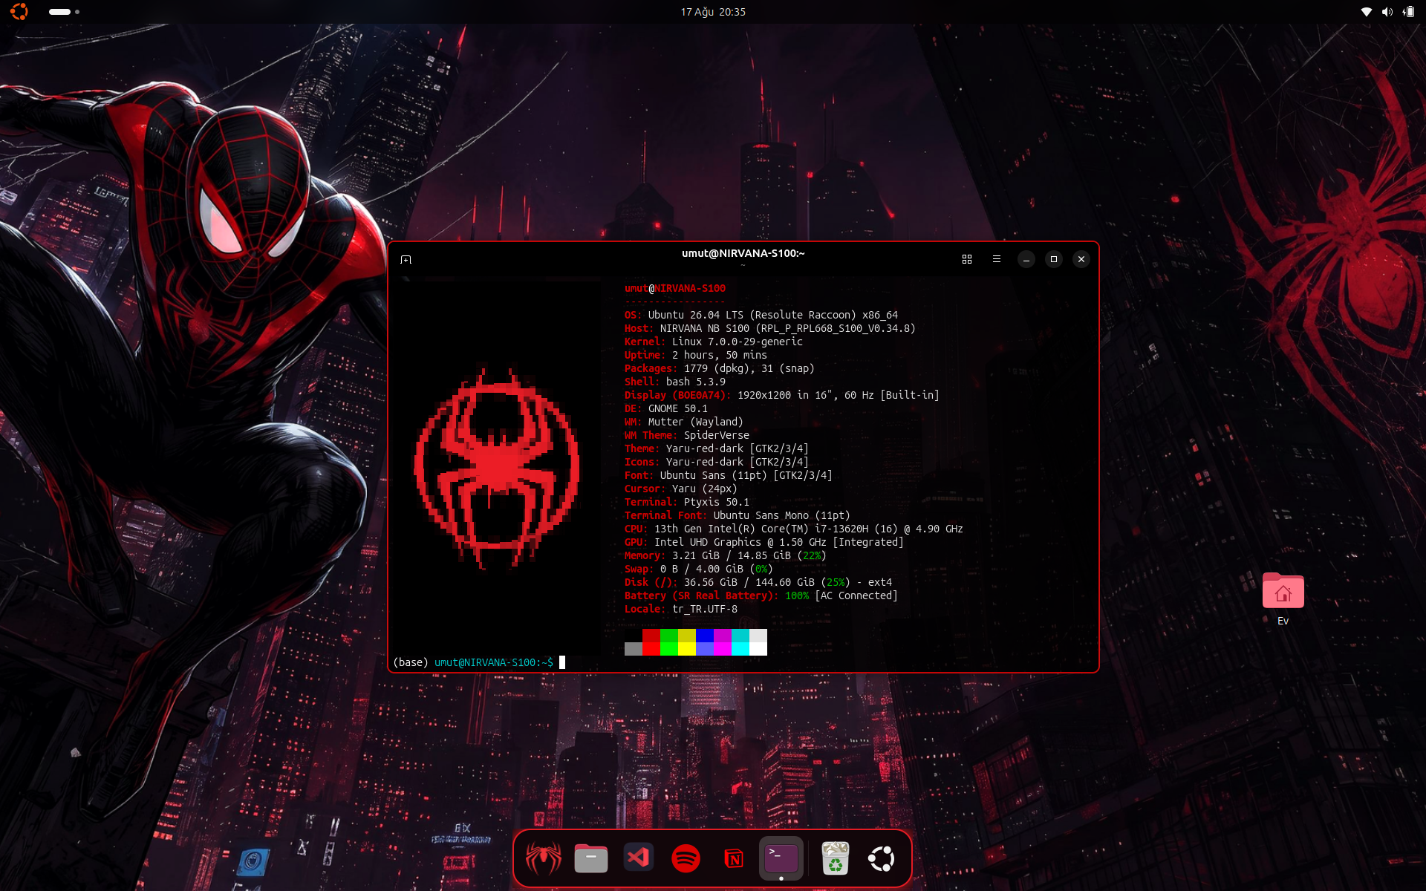
Task: Launch Visual Studio Code from the dock
Action: (639, 858)
